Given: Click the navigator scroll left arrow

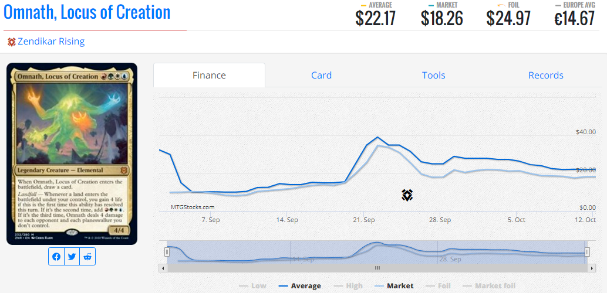Looking at the screenshot, I should (x=162, y=268).
